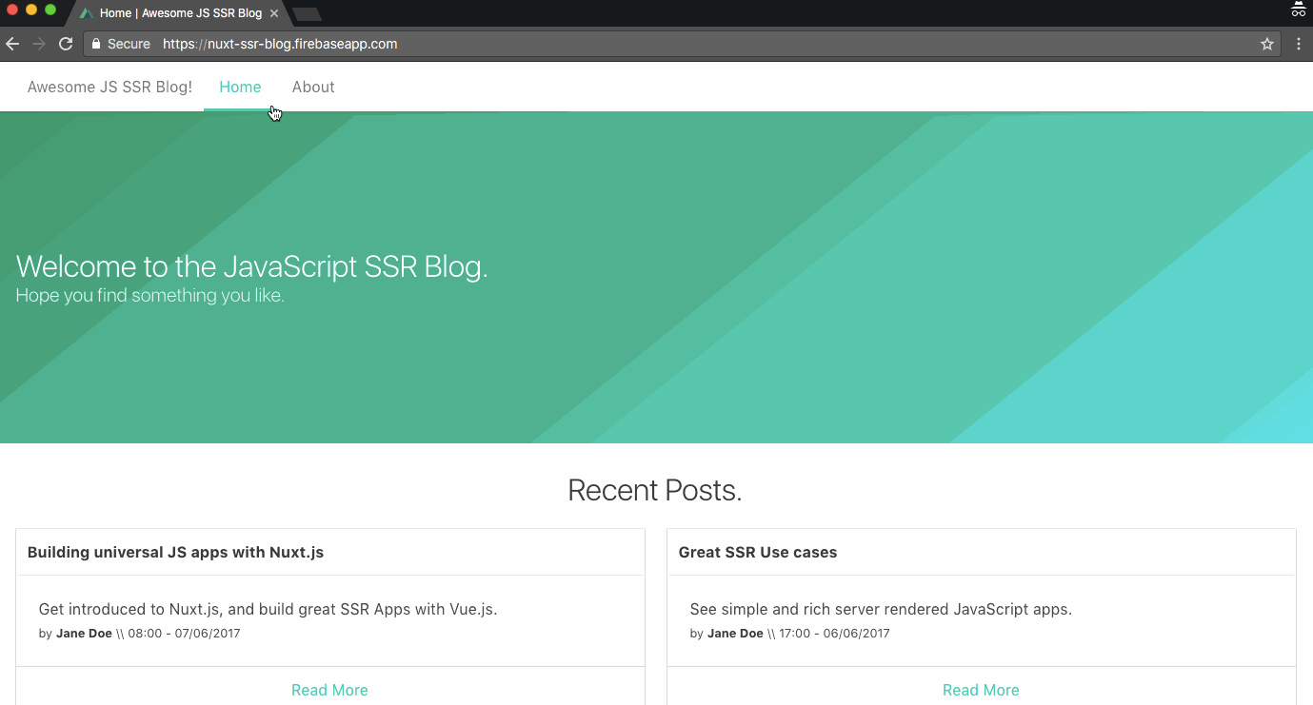Click the back navigation arrow
This screenshot has height=705, width=1313.
click(x=11, y=43)
